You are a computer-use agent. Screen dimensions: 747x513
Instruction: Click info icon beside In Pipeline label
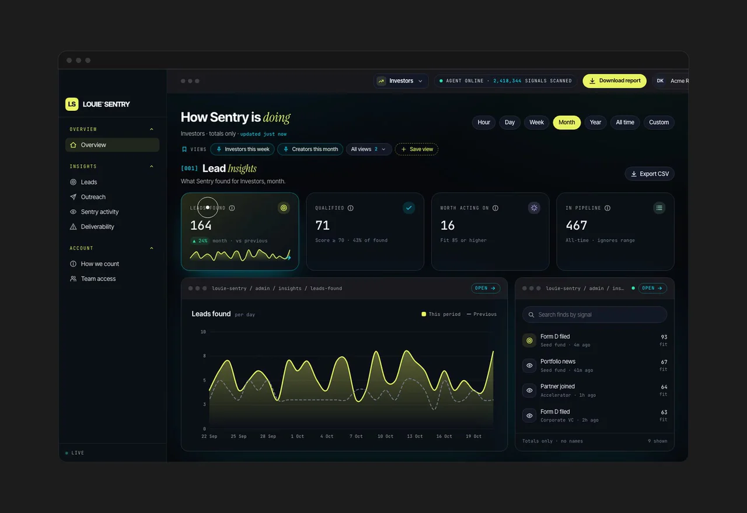[x=608, y=208]
